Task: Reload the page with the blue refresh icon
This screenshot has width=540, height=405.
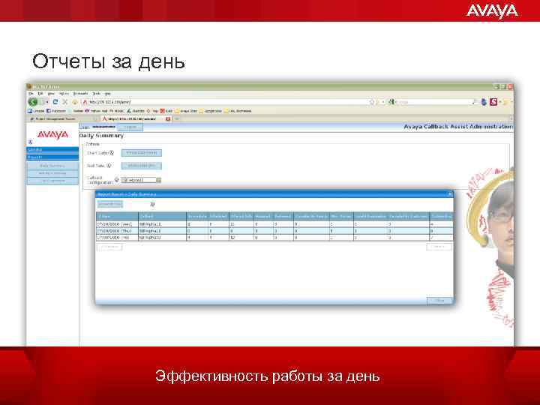Action: (x=55, y=102)
